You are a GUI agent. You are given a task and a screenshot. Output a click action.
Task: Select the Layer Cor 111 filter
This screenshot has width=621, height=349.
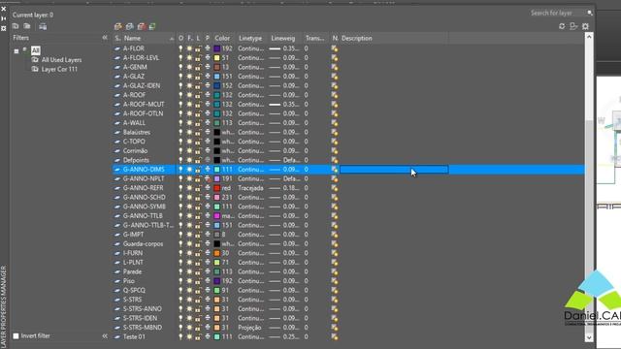click(x=59, y=69)
